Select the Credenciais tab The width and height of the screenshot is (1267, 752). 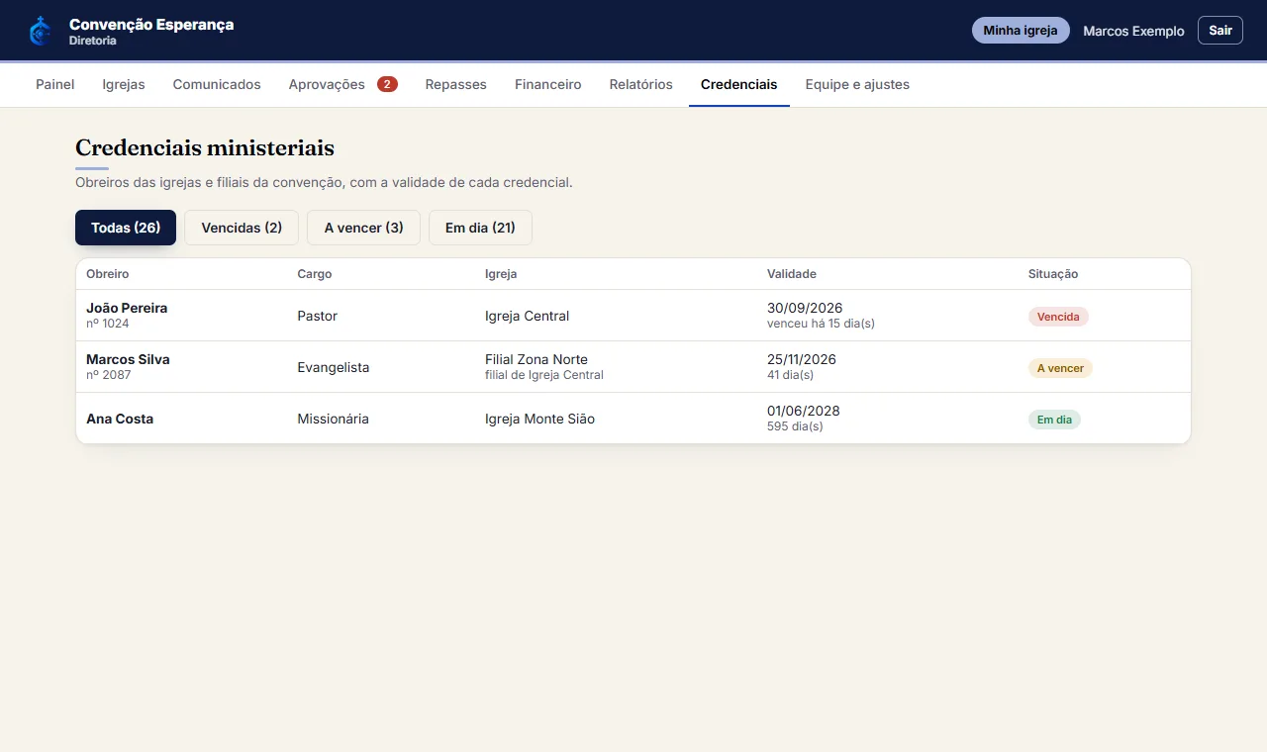click(739, 84)
